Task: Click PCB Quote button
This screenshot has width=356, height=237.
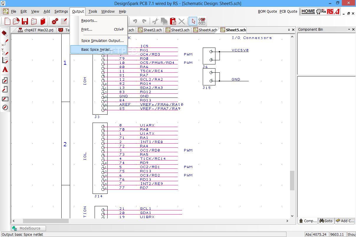Action: pos(289,12)
